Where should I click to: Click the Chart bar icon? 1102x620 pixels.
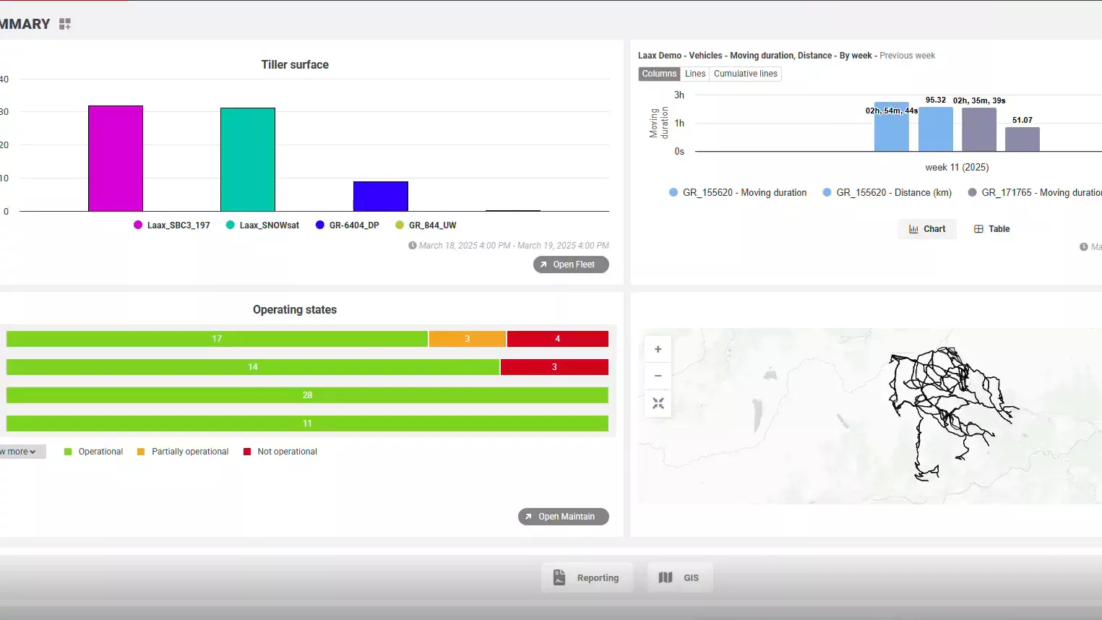pyautogui.click(x=913, y=229)
